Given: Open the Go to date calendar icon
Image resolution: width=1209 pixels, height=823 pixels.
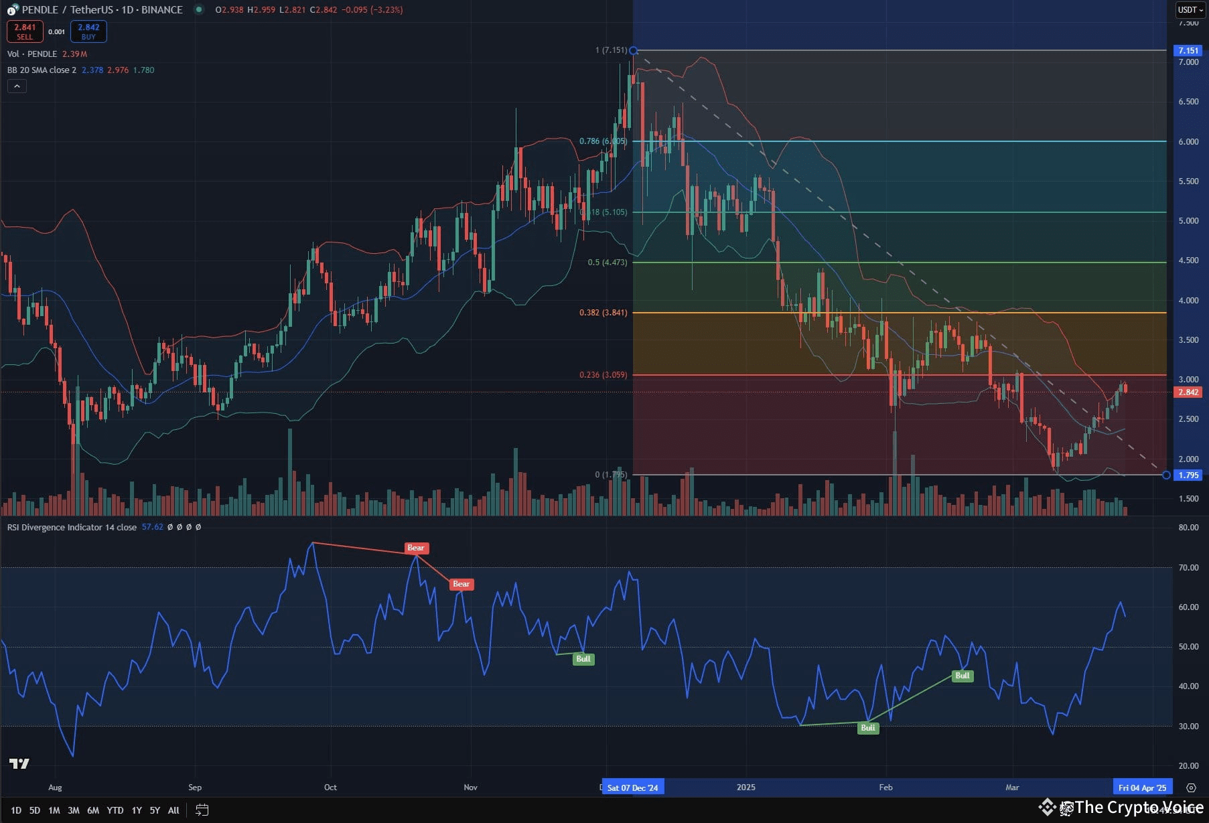Looking at the screenshot, I should click(202, 810).
